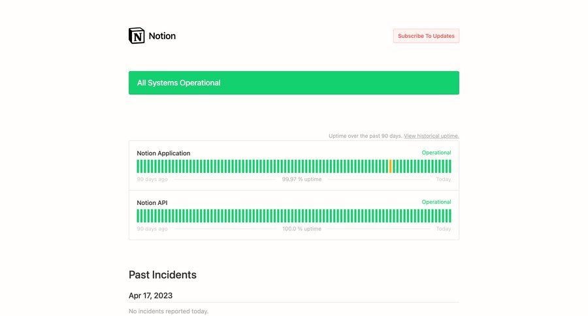The image size is (588, 316).
Task: Click the Notion wordmark text
Action: tap(162, 36)
